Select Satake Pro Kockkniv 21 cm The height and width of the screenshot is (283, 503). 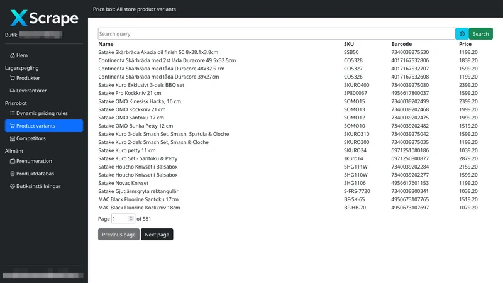point(295,93)
